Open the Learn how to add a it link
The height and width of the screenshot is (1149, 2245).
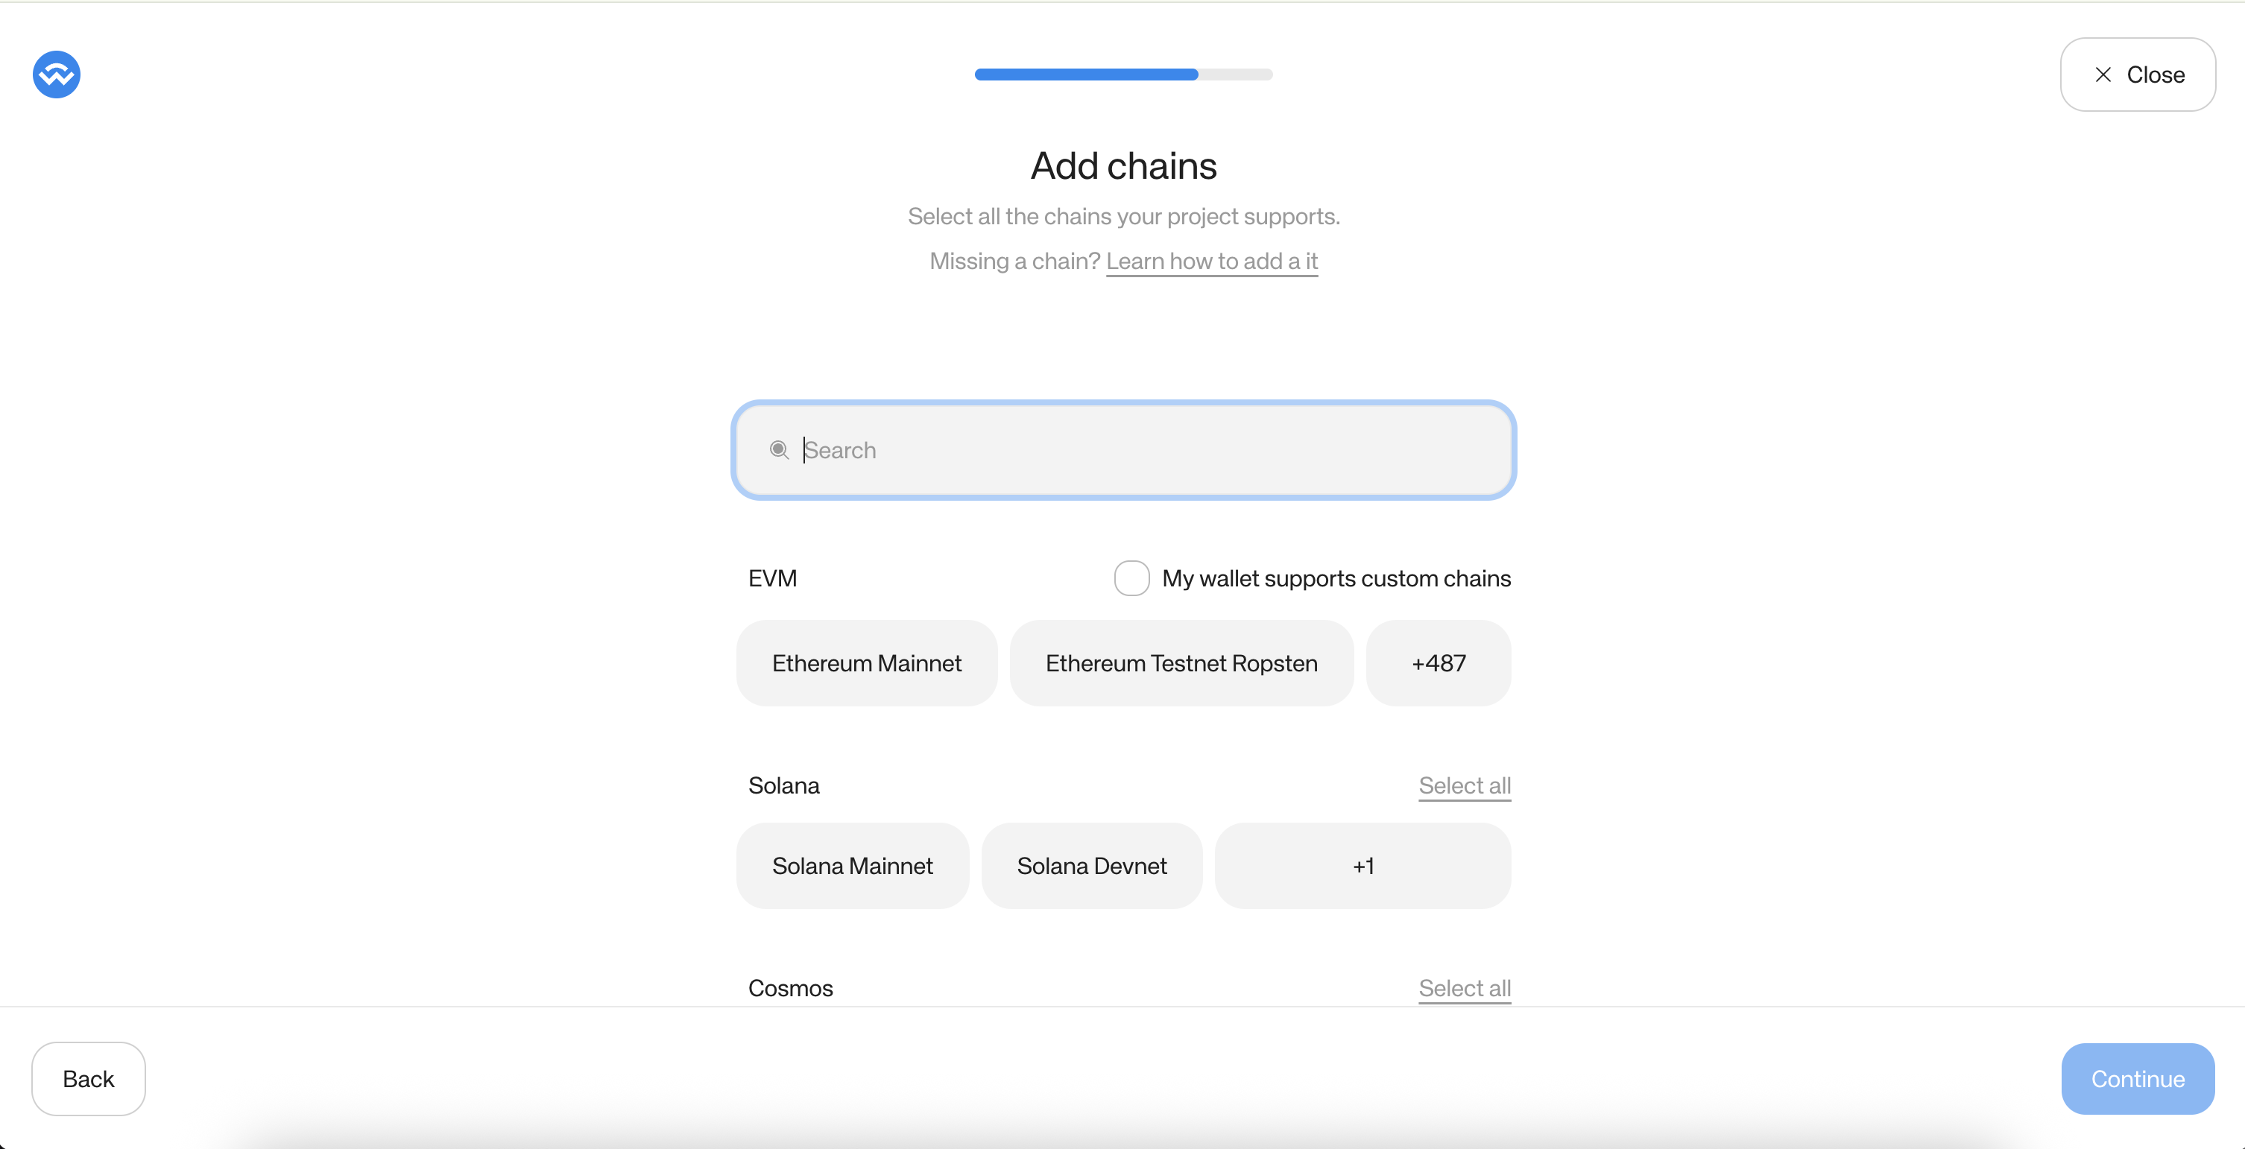(1211, 262)
